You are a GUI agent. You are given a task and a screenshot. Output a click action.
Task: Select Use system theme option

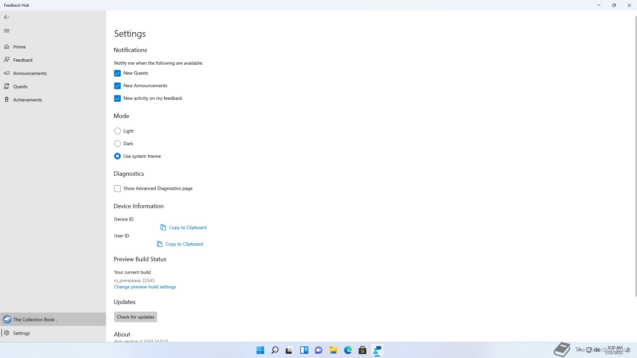117,156
